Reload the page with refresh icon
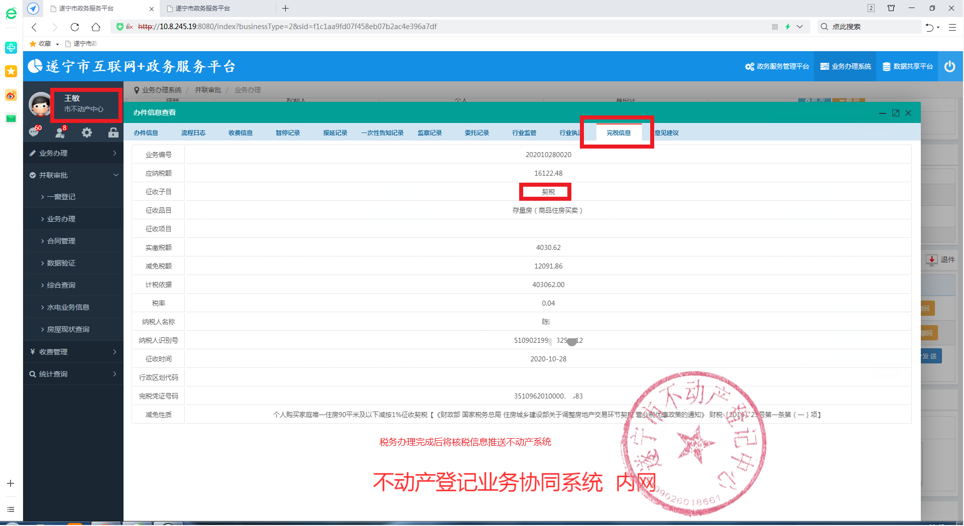This screenshot has width=964, height=526. coord(75,27)
